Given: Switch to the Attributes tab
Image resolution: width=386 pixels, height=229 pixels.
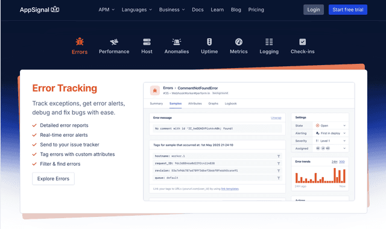Looking at the screenshot, I should click(195, 104).
